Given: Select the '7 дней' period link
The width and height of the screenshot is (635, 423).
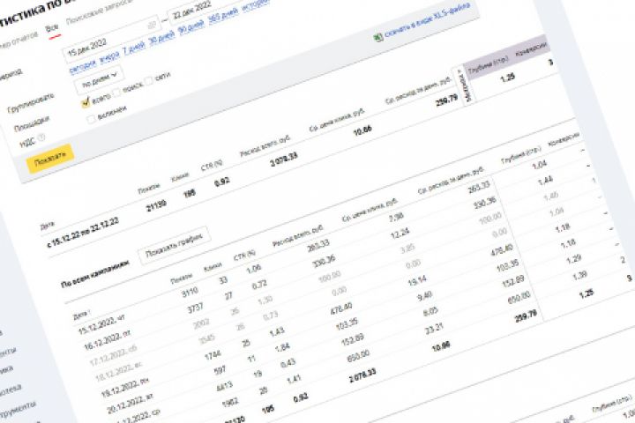Looking at the screenshot, I should 134,48.
